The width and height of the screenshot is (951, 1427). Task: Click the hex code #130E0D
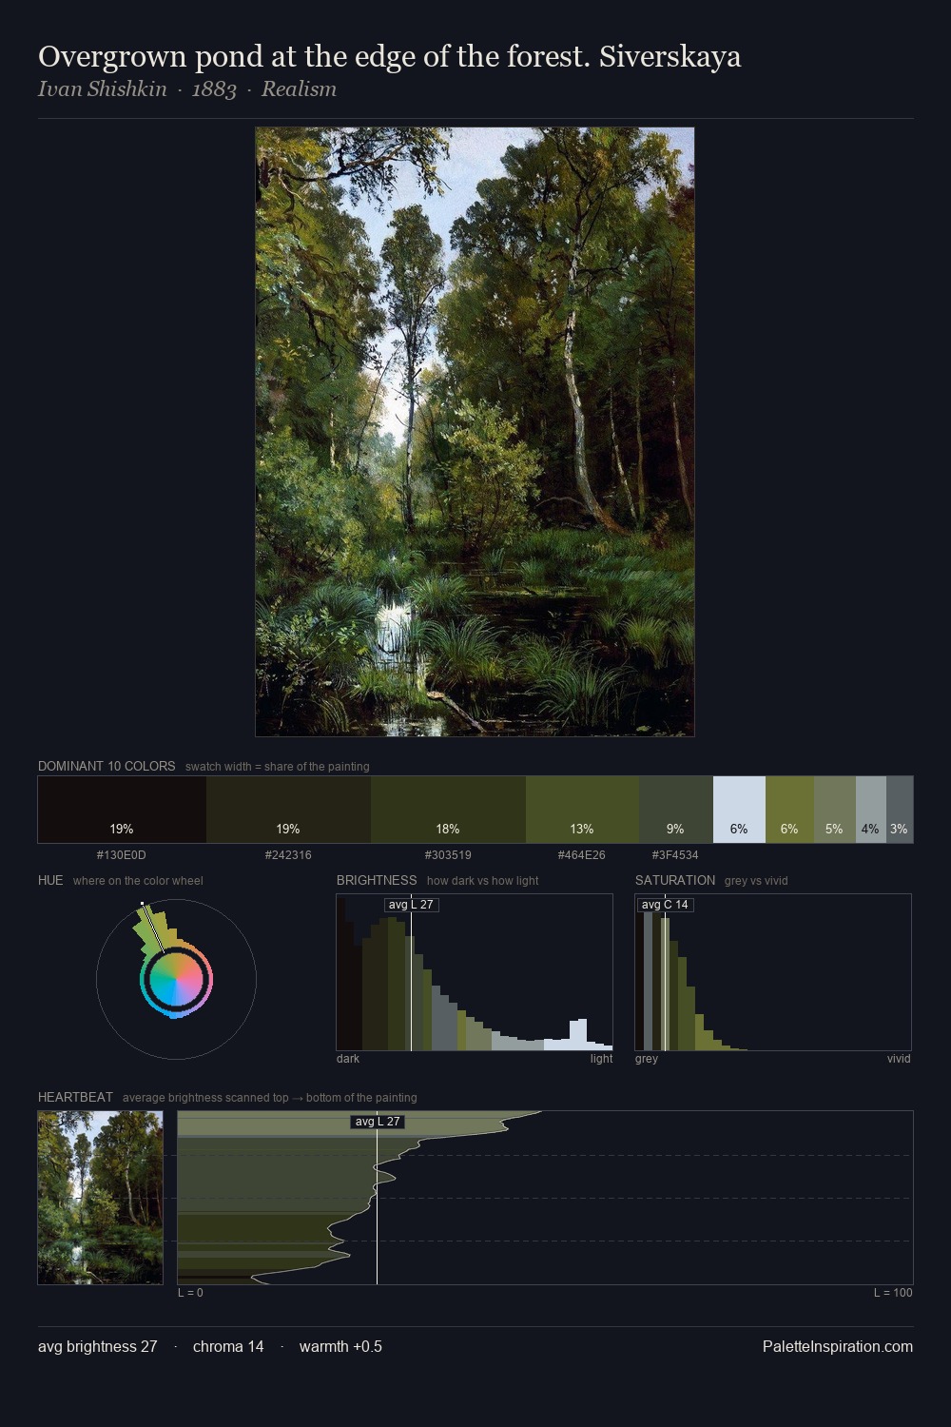[122, 855]
